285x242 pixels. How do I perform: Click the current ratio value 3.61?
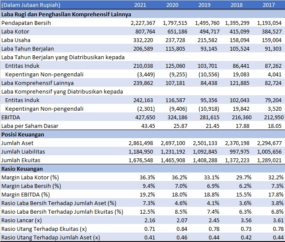coord(278,221)
